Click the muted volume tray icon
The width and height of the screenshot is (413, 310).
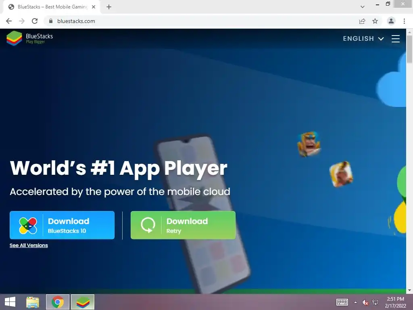click(x=365, y=302)
